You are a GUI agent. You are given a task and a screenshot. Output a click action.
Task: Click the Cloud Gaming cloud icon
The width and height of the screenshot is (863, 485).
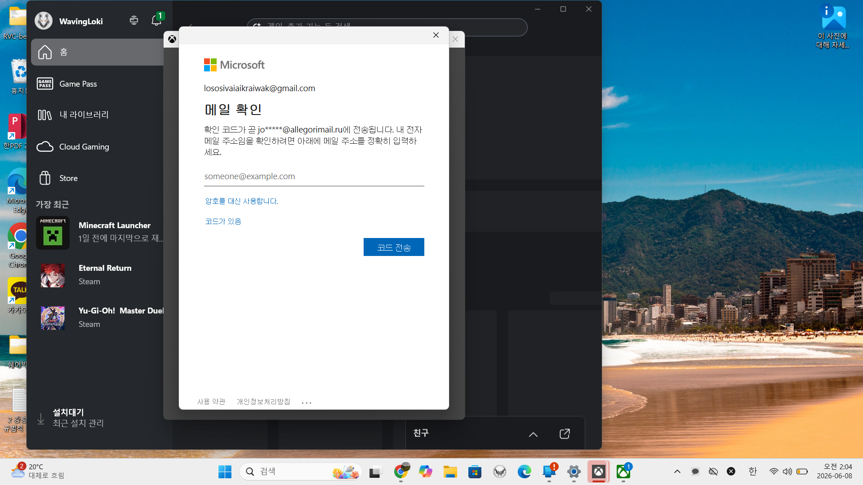point(45,147)
